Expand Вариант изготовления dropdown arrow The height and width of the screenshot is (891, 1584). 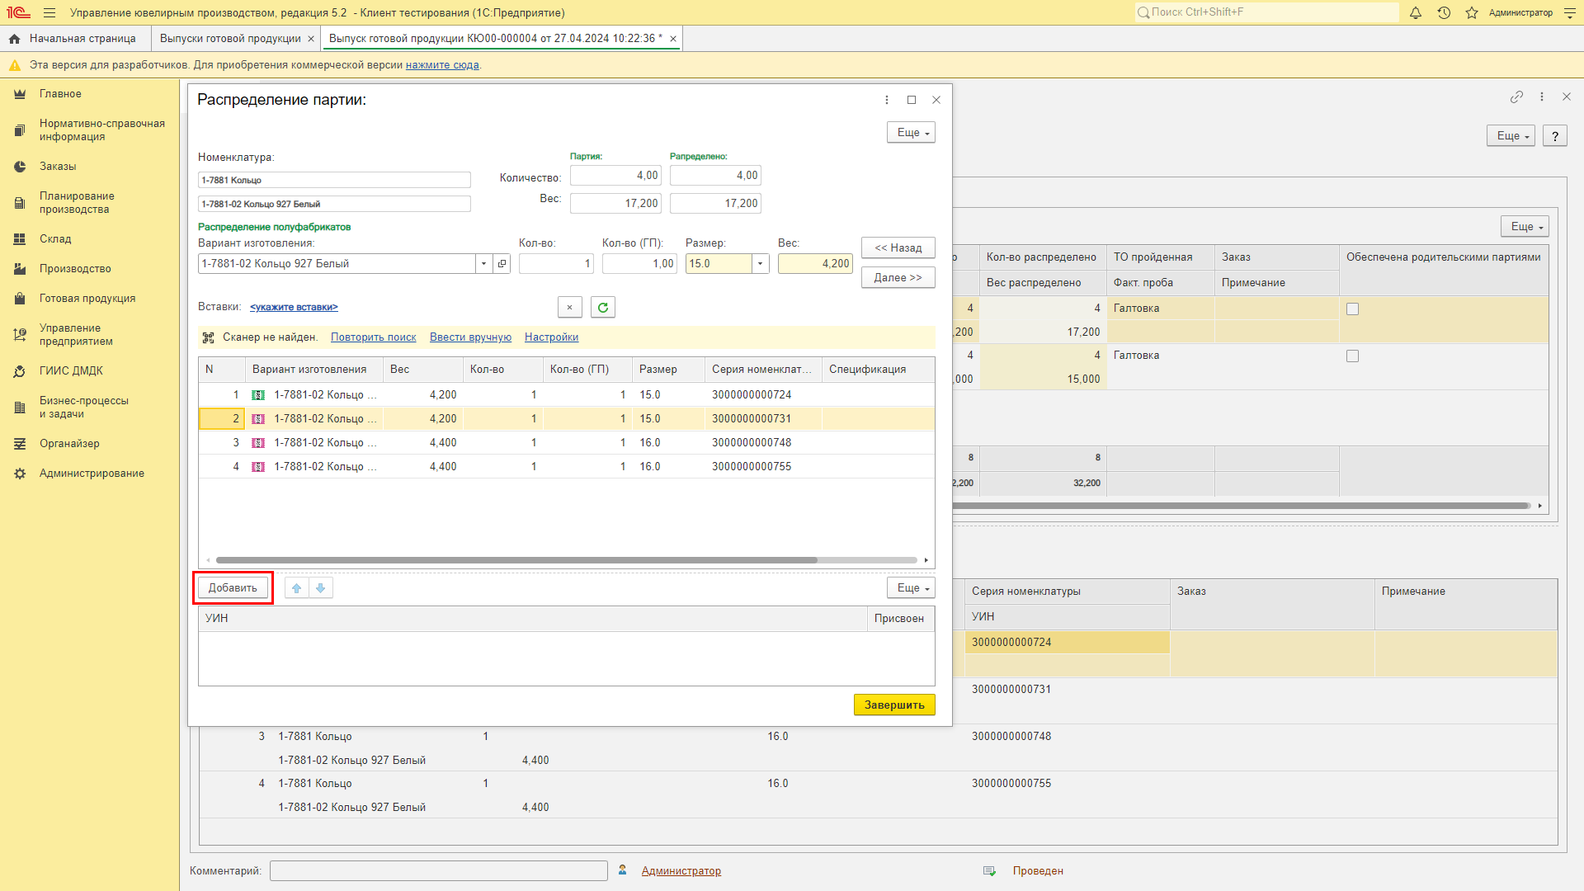point(483,264)
